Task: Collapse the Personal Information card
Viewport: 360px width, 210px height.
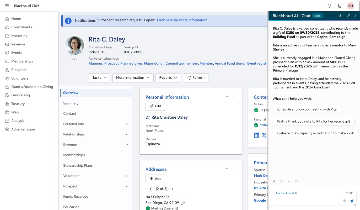Action: click(227, 97)
